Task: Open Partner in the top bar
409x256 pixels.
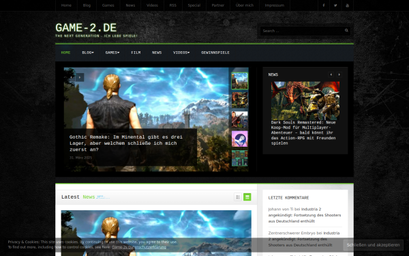Action: pyautogui.click(x=218, y=5)
